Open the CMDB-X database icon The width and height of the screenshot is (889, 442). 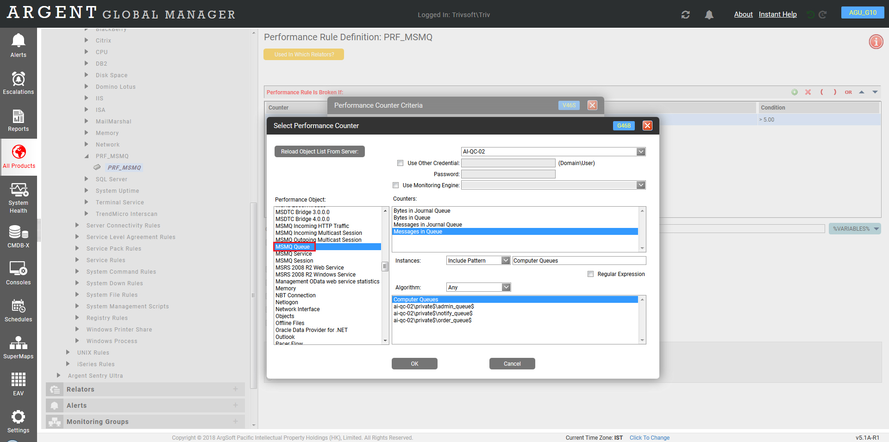pos(18,236)
